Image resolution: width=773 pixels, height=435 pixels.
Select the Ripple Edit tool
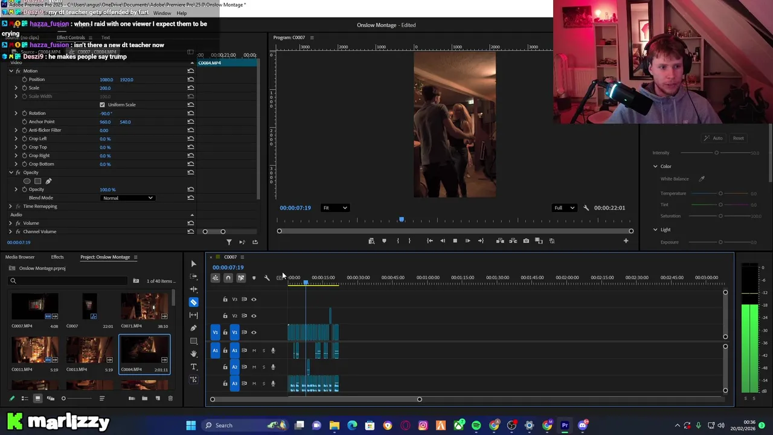pos(193,289)
